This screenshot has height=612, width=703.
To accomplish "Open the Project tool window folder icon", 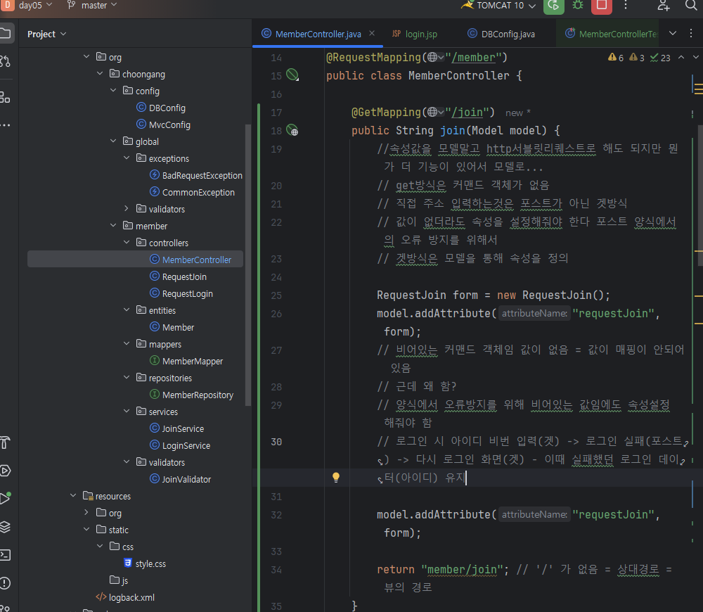I will click(x=5, y=33).
